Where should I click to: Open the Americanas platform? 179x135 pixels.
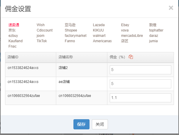click(102, 41)
